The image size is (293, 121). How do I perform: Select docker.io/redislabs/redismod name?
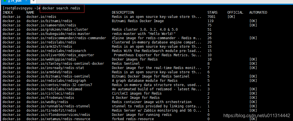pyautogui.click(x=54, y=89)
